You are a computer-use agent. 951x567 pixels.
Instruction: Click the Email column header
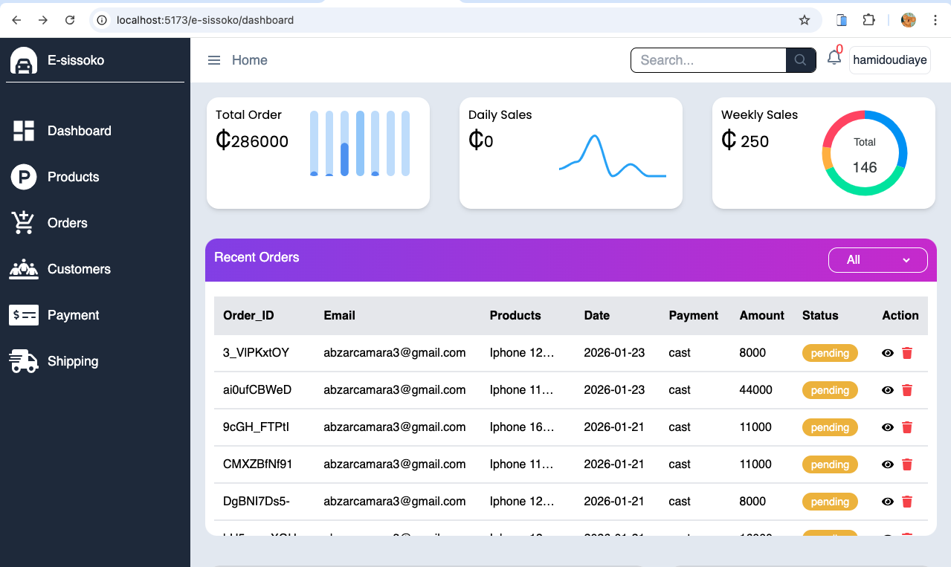340,315
